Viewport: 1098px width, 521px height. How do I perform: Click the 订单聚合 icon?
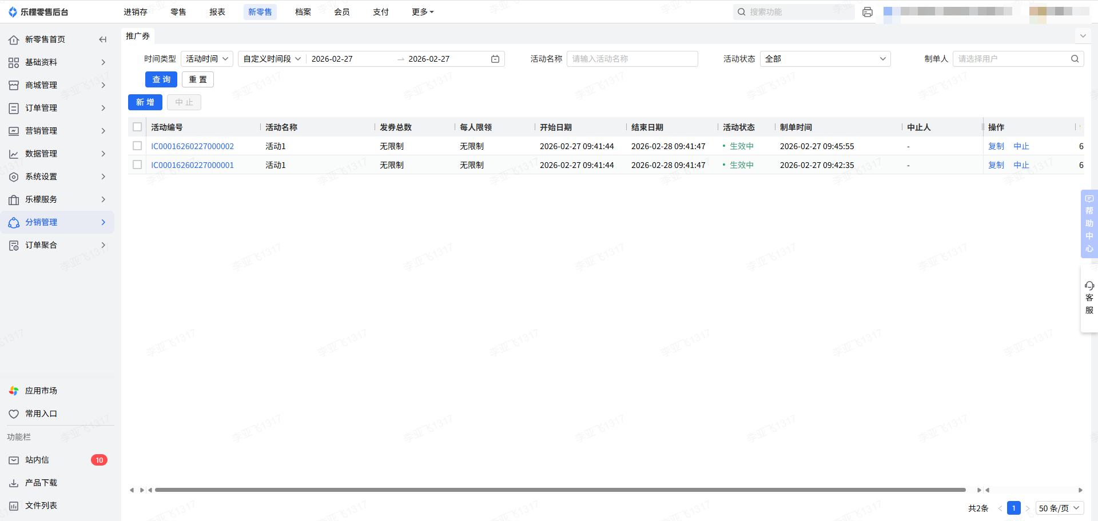(x=14, y=245)
